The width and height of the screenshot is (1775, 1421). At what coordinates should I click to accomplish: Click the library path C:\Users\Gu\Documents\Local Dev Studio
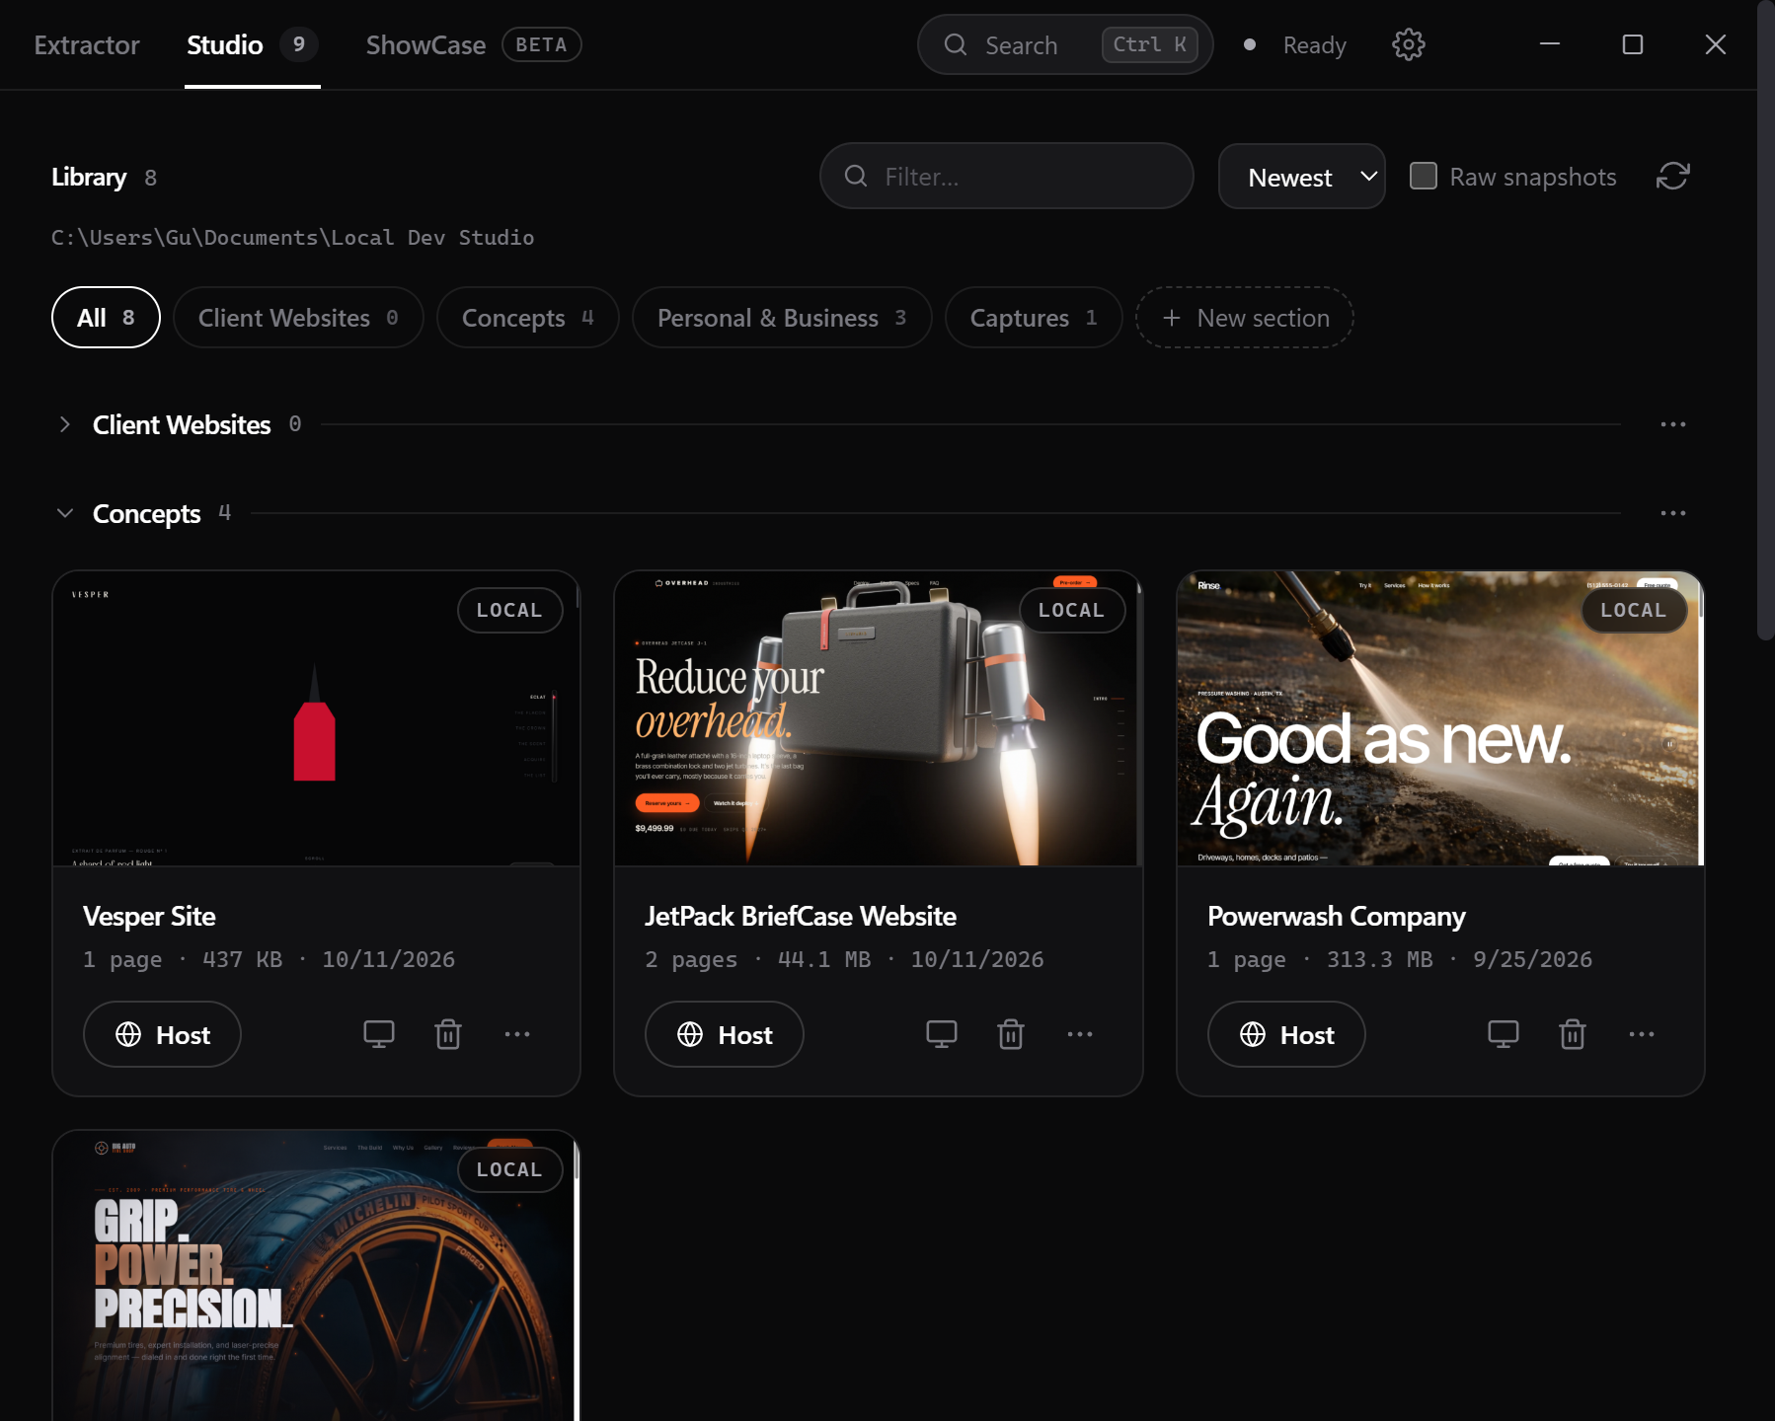(293, 238)
